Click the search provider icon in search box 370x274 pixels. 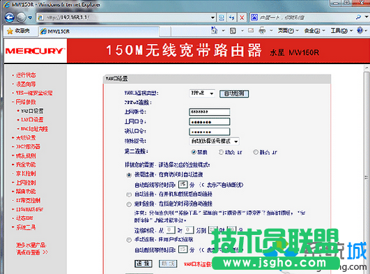pyautogui.click(x=254, y=17)
